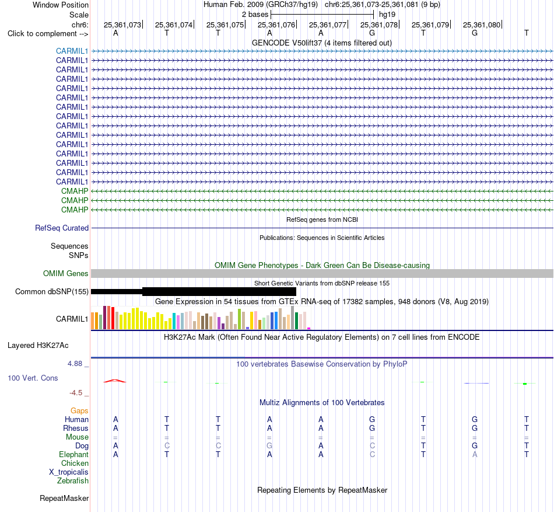Click the 'hg19' label beside scale bar
Image resolution: width=554 pixels, height=512 pixels.
click(387, 15)
